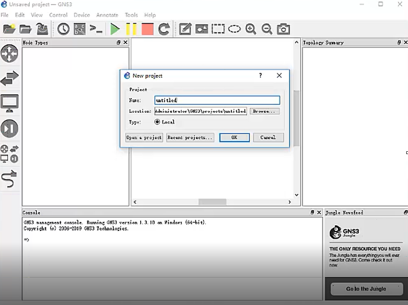Viewport: 408px width, 305px height.
Task: Suspend all devices with yellow pause icon
Action: point(131,29)
